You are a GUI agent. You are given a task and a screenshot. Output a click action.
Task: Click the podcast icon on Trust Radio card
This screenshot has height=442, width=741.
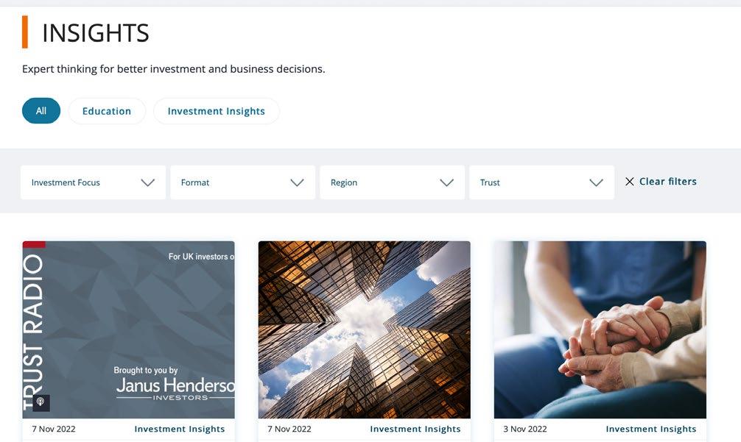click(x=41, y=402)
